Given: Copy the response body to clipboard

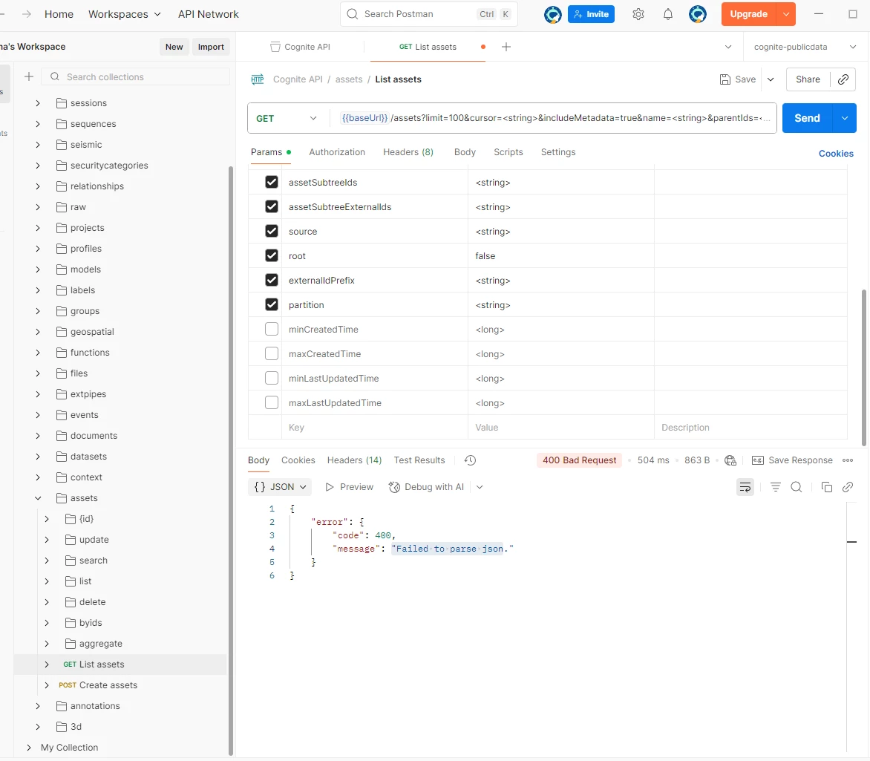Looking at the screenshot, I should point(827,487).
